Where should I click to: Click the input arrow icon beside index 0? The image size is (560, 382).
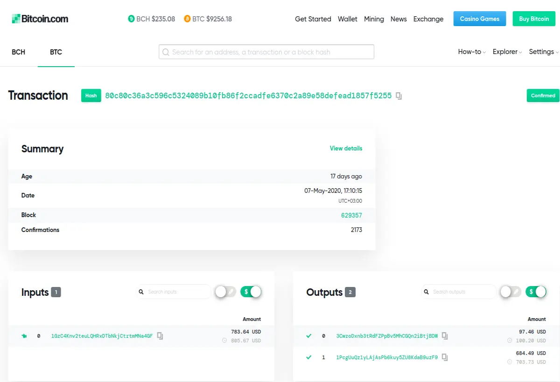[x=24, y=335]
